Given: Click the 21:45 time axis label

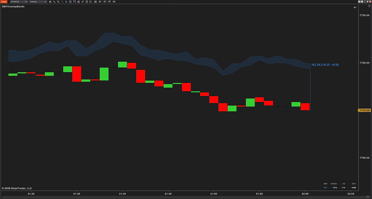Looking at the screenshot, I should pyautogui.click(x=168, y=194).
